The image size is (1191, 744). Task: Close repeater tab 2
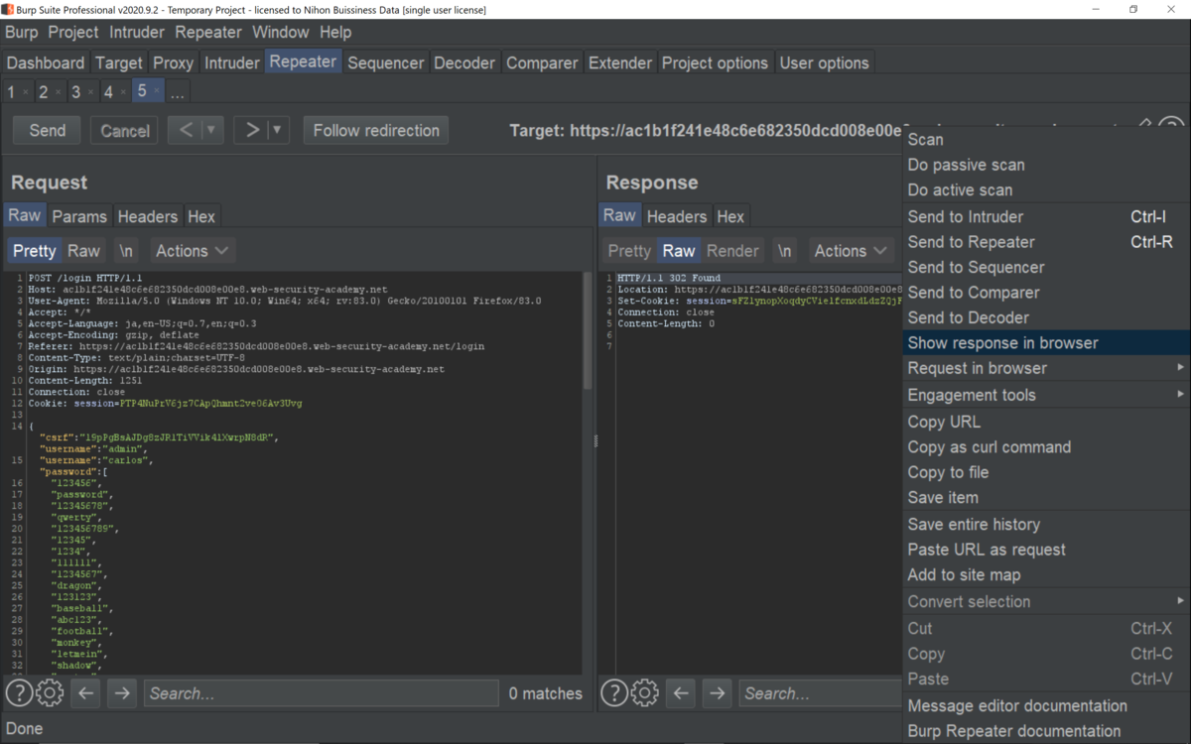59,92
